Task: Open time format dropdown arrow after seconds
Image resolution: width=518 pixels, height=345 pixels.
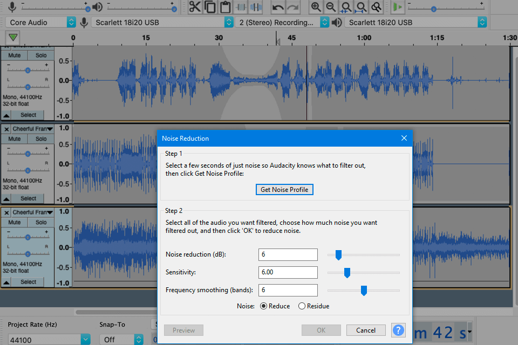Action: click(x=469, y=332)
